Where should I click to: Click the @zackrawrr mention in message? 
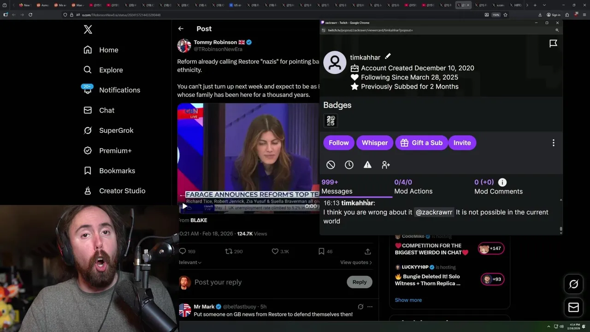click(x=434, y=212)
